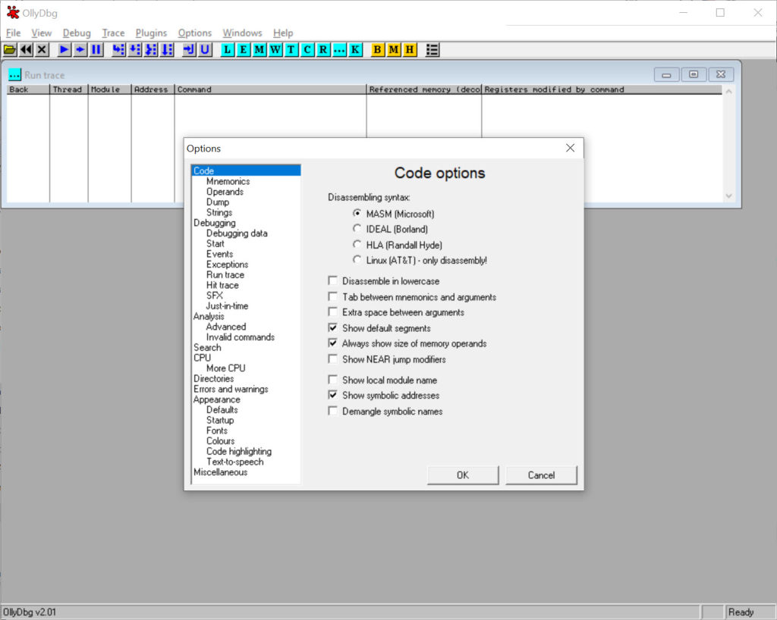The height and width of the screenshot is (620, 777).
Task: Open Windows list with W icon
Action: coord(275,49)
